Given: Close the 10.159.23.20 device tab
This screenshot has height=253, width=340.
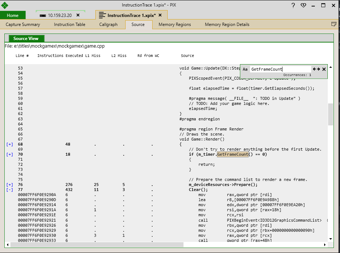Looking at the screenshot, I should pos(78,15).
